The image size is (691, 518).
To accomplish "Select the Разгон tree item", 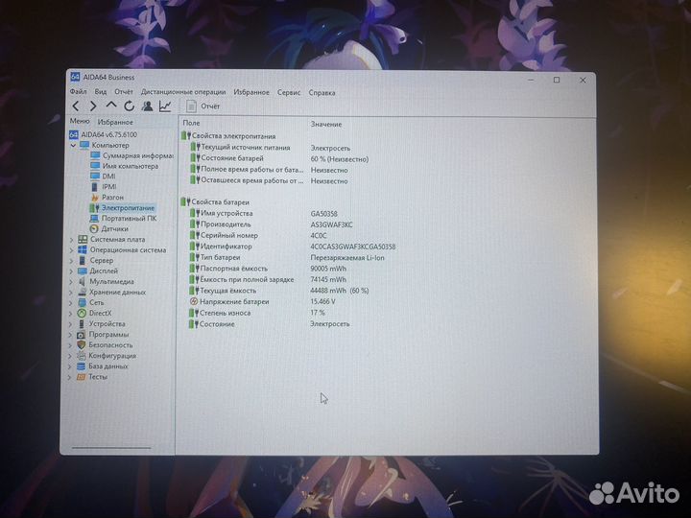I will pos(107,198).
